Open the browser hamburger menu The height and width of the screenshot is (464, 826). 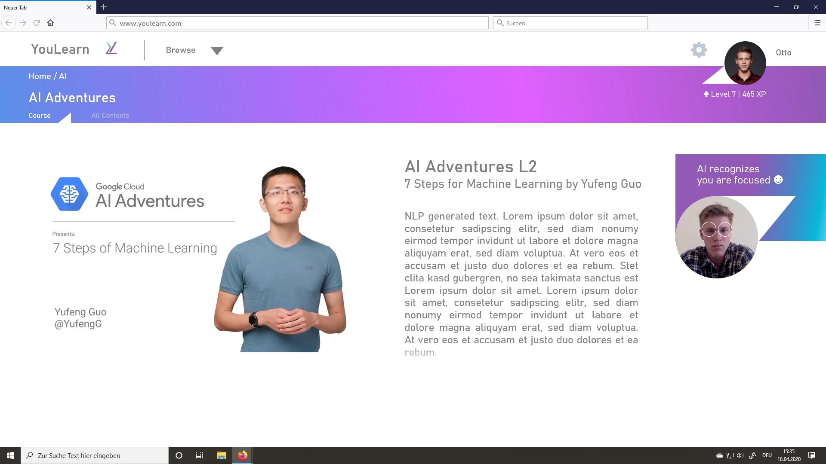(x=817, y=23)
